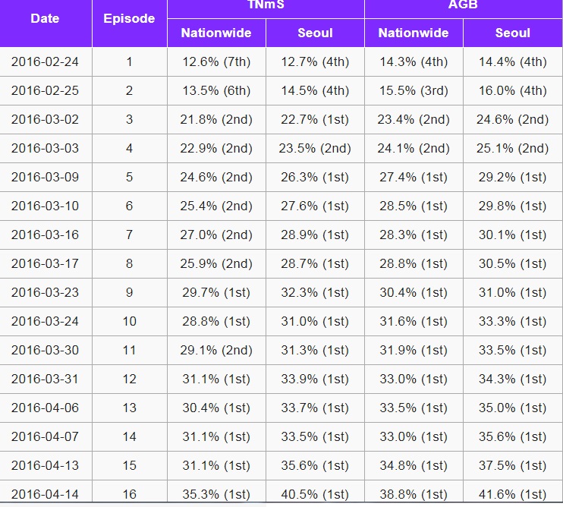
Task: Click the Date column header
Action: pos(45,19)
